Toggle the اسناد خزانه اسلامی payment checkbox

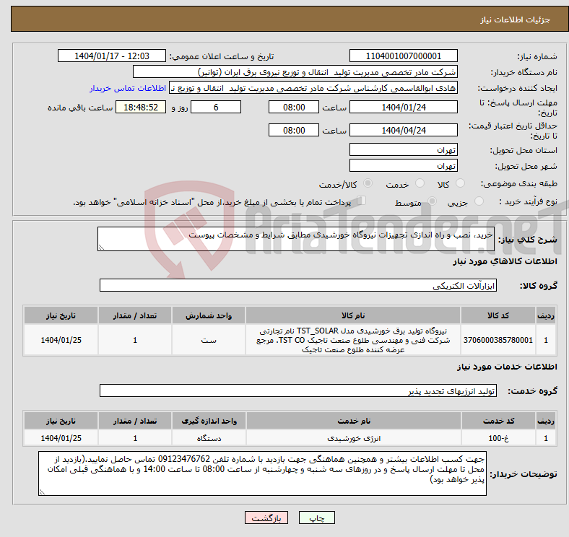(x=361, y=200)
